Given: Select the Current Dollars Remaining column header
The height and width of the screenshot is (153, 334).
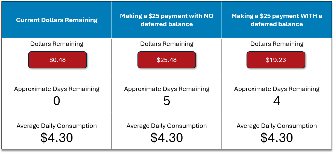Looking at the screenshot, I should tap(57, 20).
